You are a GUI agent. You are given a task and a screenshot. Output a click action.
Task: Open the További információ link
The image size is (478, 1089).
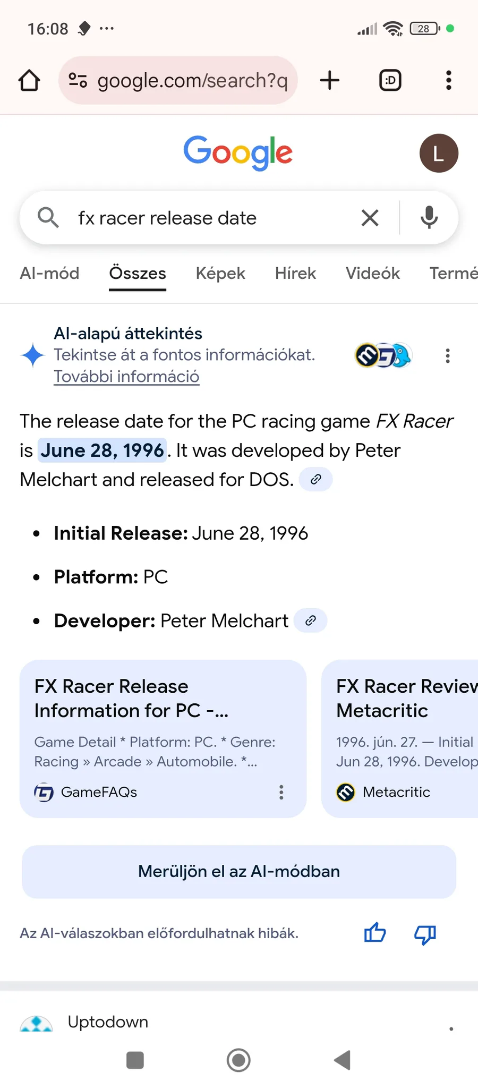click(126, 377)
